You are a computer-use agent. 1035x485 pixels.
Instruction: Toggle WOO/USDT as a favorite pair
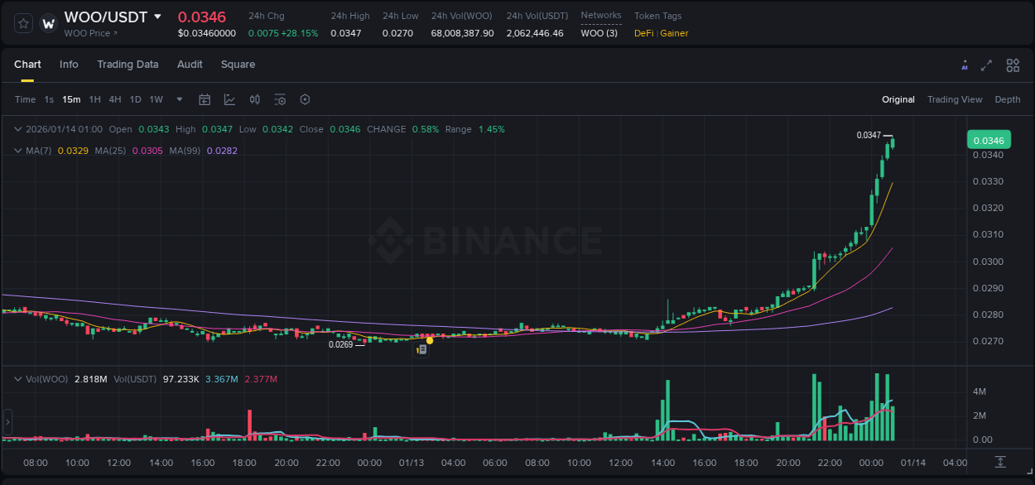coord(22,24)
